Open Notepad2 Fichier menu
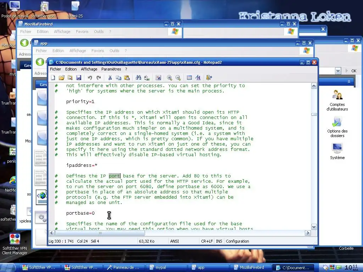This screenshot has width=363, height=272. (55, 69)
